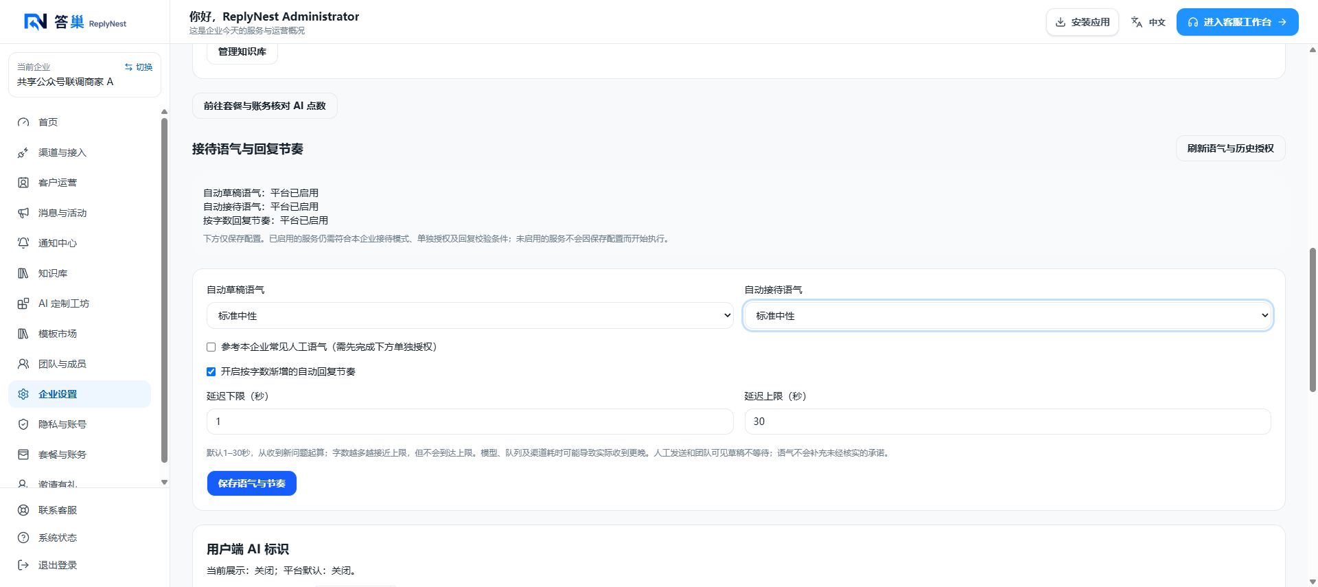Click the 系统状态 question-circle icon
The height and width of the screenshot is (587, 1318).
tap(23, 538)
